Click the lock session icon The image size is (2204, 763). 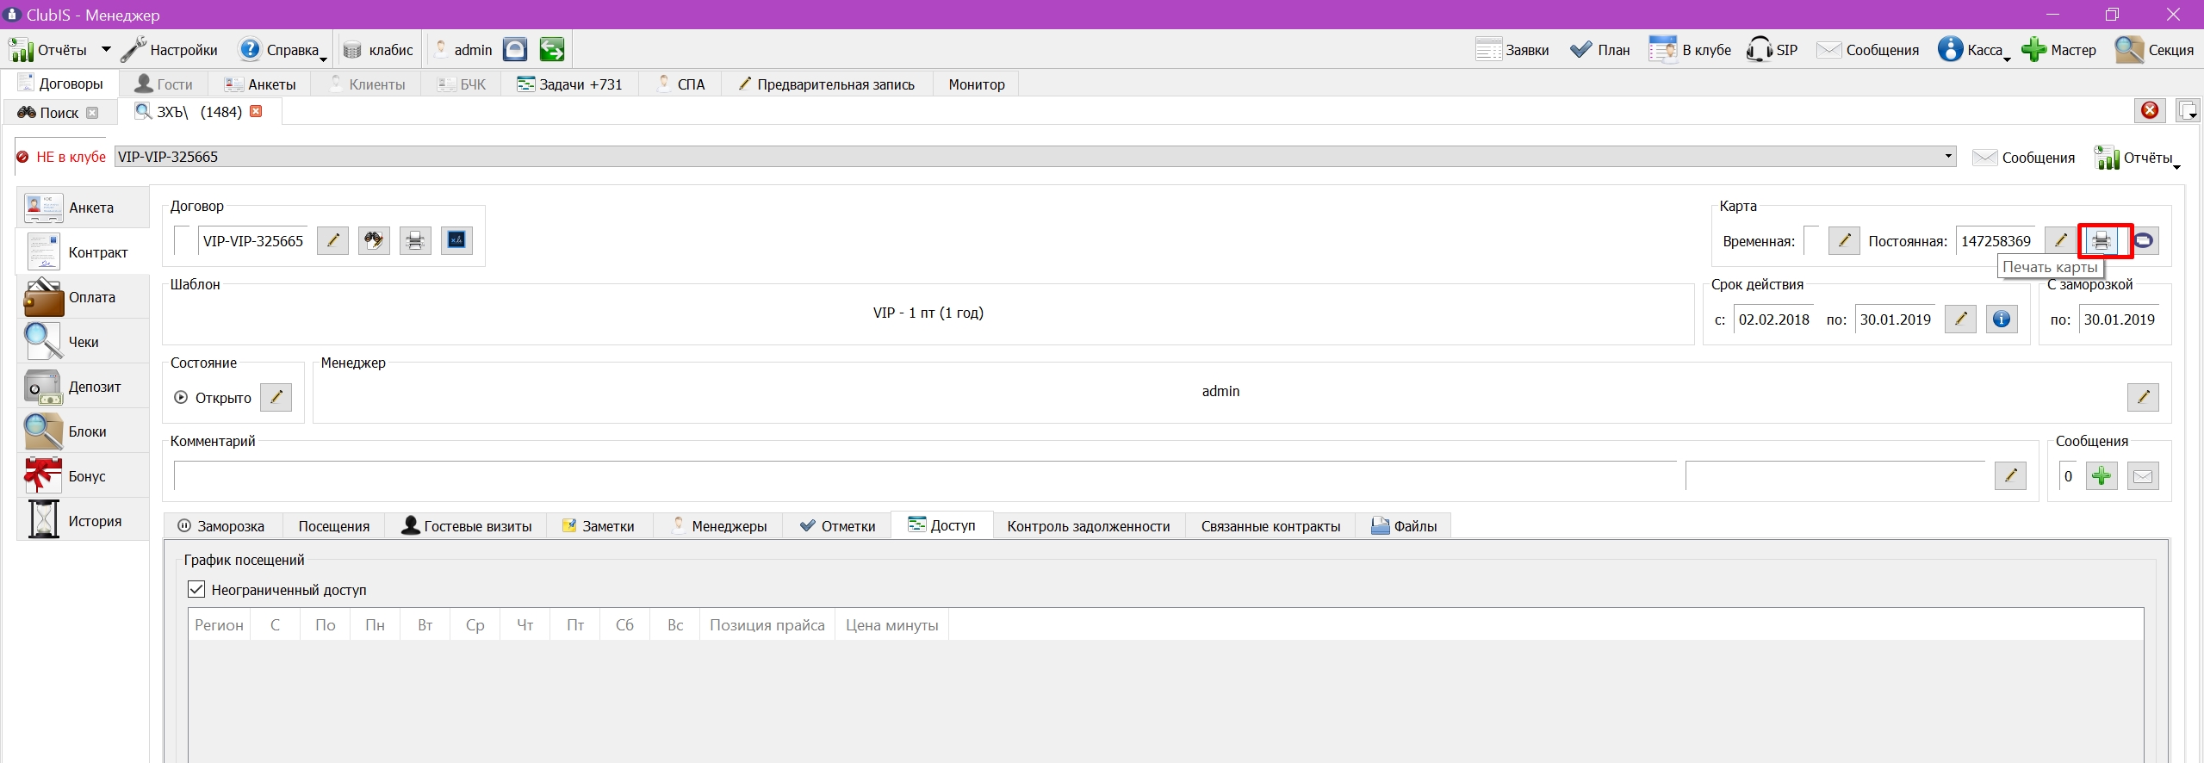(515, 50)
